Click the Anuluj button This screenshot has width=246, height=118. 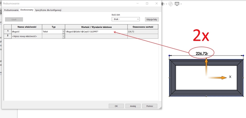(x=133, y=106)
